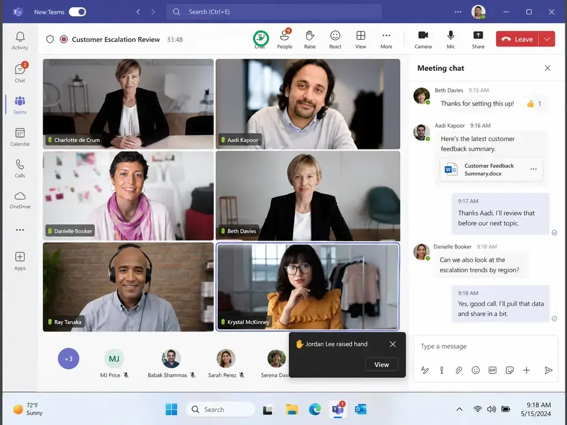Viewport: 567px width, 425px height.
Task: Open More meeting actions
Action: [386, 39]
